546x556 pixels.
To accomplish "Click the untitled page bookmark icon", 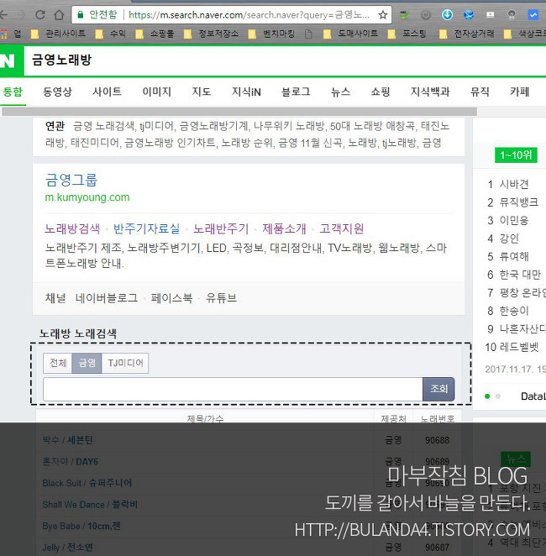I will (308, 34).
